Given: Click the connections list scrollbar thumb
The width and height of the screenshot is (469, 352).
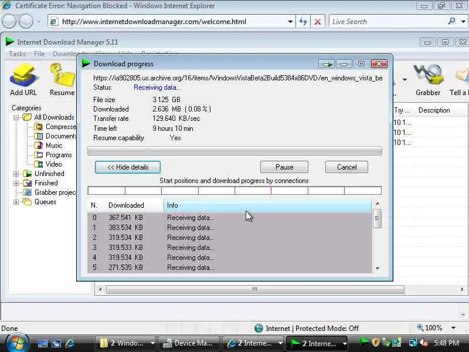Looking at the screenshot, I should point(377,218).
